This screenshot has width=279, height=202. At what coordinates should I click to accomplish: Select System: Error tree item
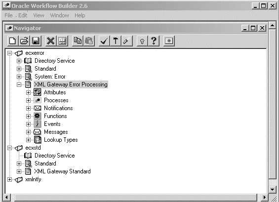pos(50,77)
